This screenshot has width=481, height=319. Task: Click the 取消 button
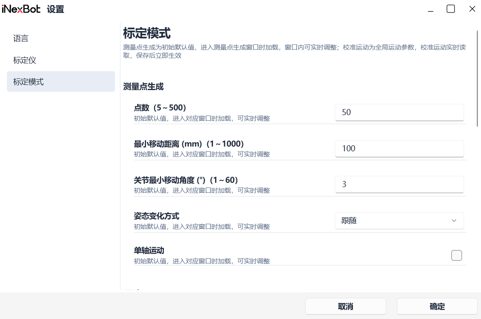coord(345,306)
